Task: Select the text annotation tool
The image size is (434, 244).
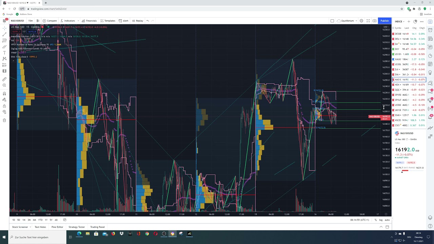Action: coord(4,53)
